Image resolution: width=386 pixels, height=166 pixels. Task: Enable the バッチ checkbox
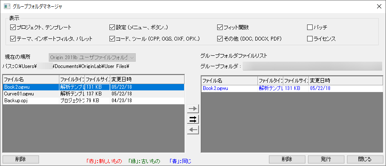click(310, 27)
